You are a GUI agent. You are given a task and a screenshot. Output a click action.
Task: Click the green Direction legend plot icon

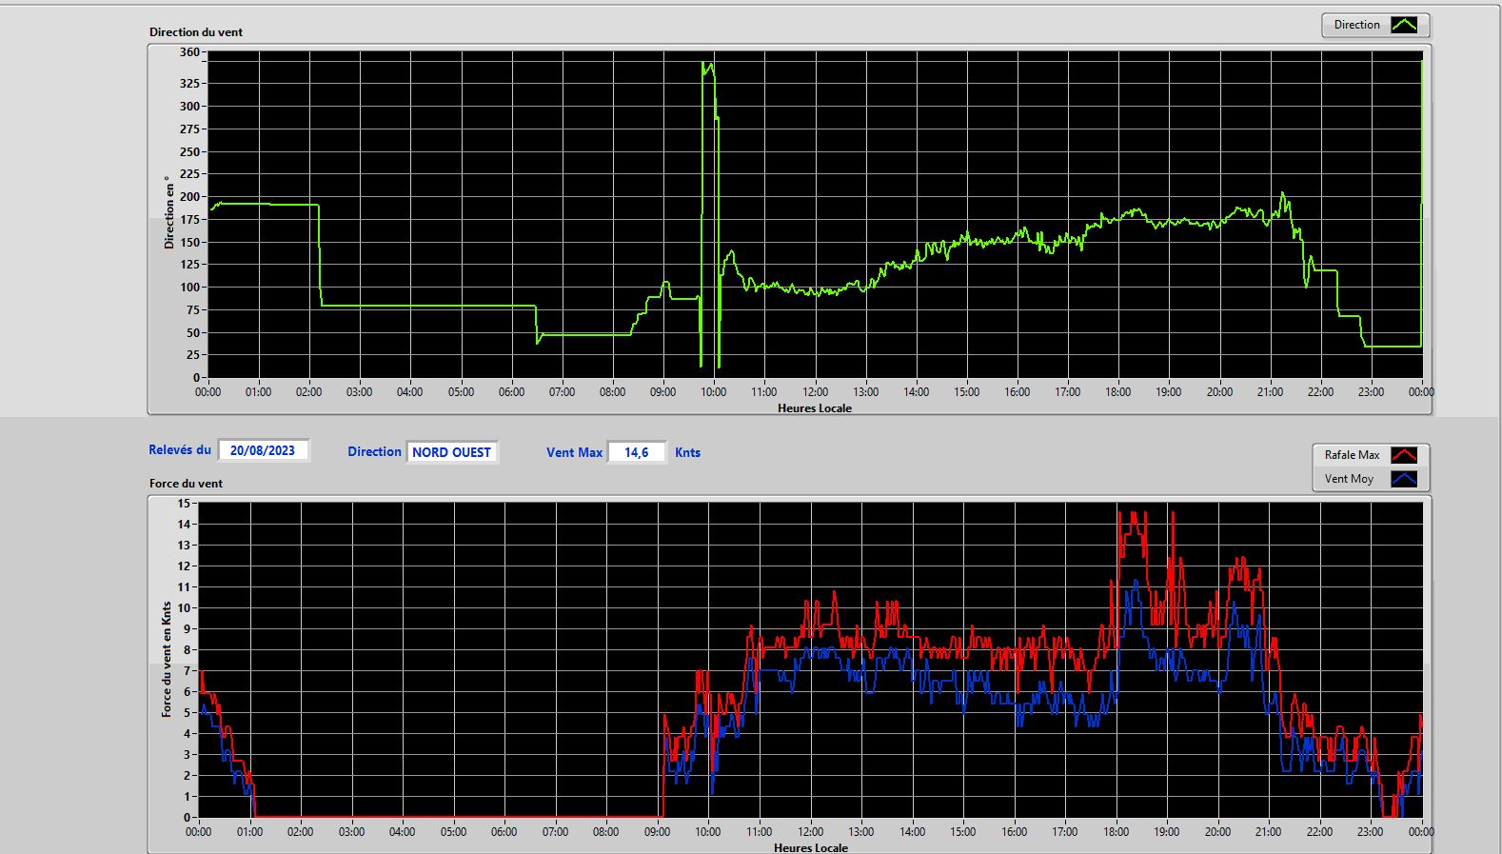pos(1404,25)
